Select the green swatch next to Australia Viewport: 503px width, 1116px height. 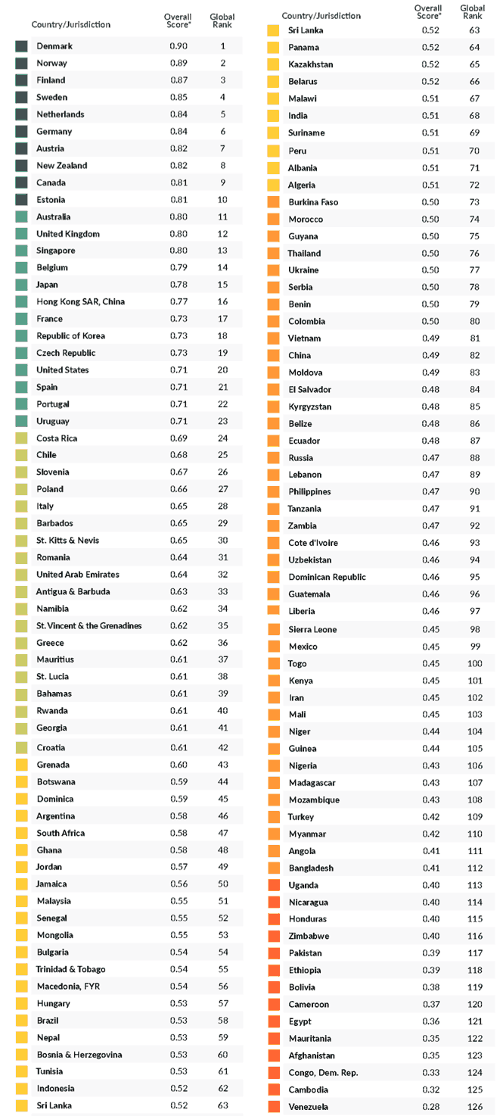[21, 217]
